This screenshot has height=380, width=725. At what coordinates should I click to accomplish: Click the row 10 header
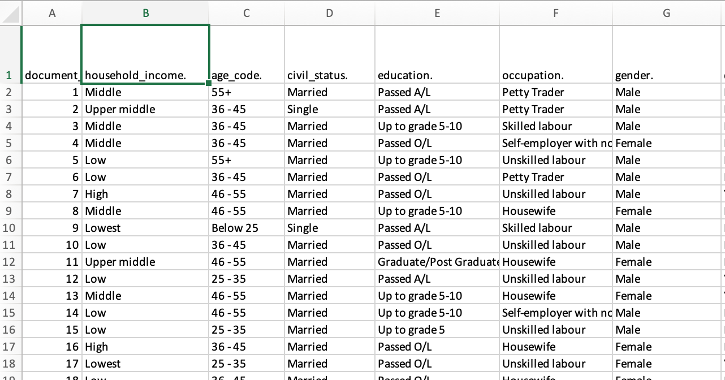click(x=10, y=228)
